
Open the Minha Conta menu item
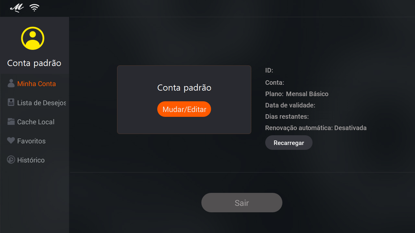(34, 83)
